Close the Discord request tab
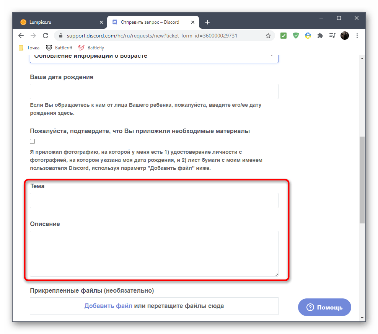The image size is (378, 334). 192,22
